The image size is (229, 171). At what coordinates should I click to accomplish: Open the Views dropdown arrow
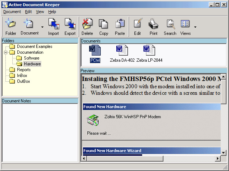[x=195, y=27]
